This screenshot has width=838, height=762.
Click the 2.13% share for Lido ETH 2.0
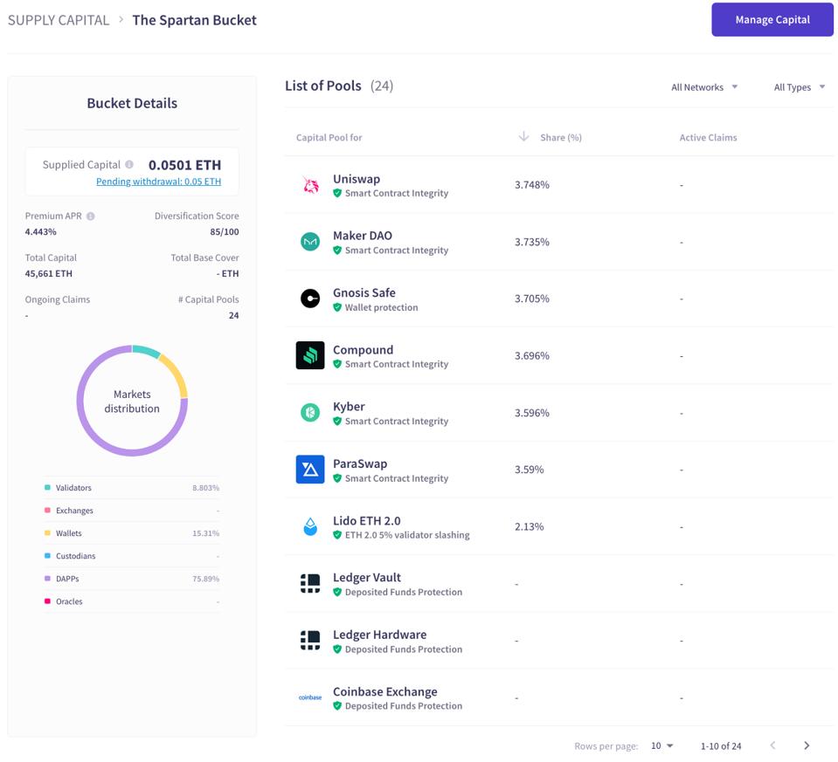point(529,526)
